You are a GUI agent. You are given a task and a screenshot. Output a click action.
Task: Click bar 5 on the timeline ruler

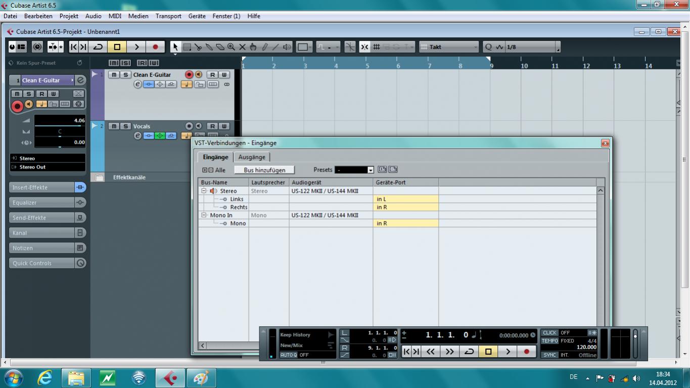(367, 65)
